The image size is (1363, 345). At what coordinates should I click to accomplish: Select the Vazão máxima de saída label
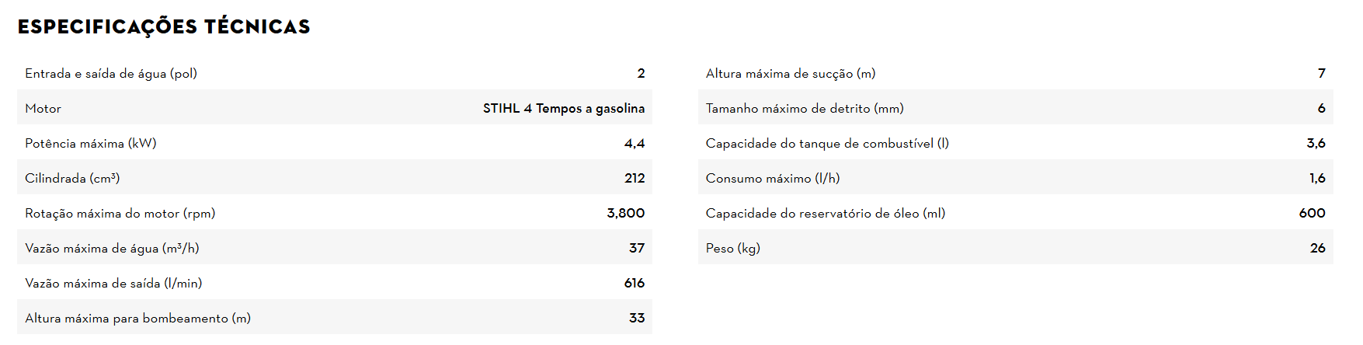pos(113,284)
